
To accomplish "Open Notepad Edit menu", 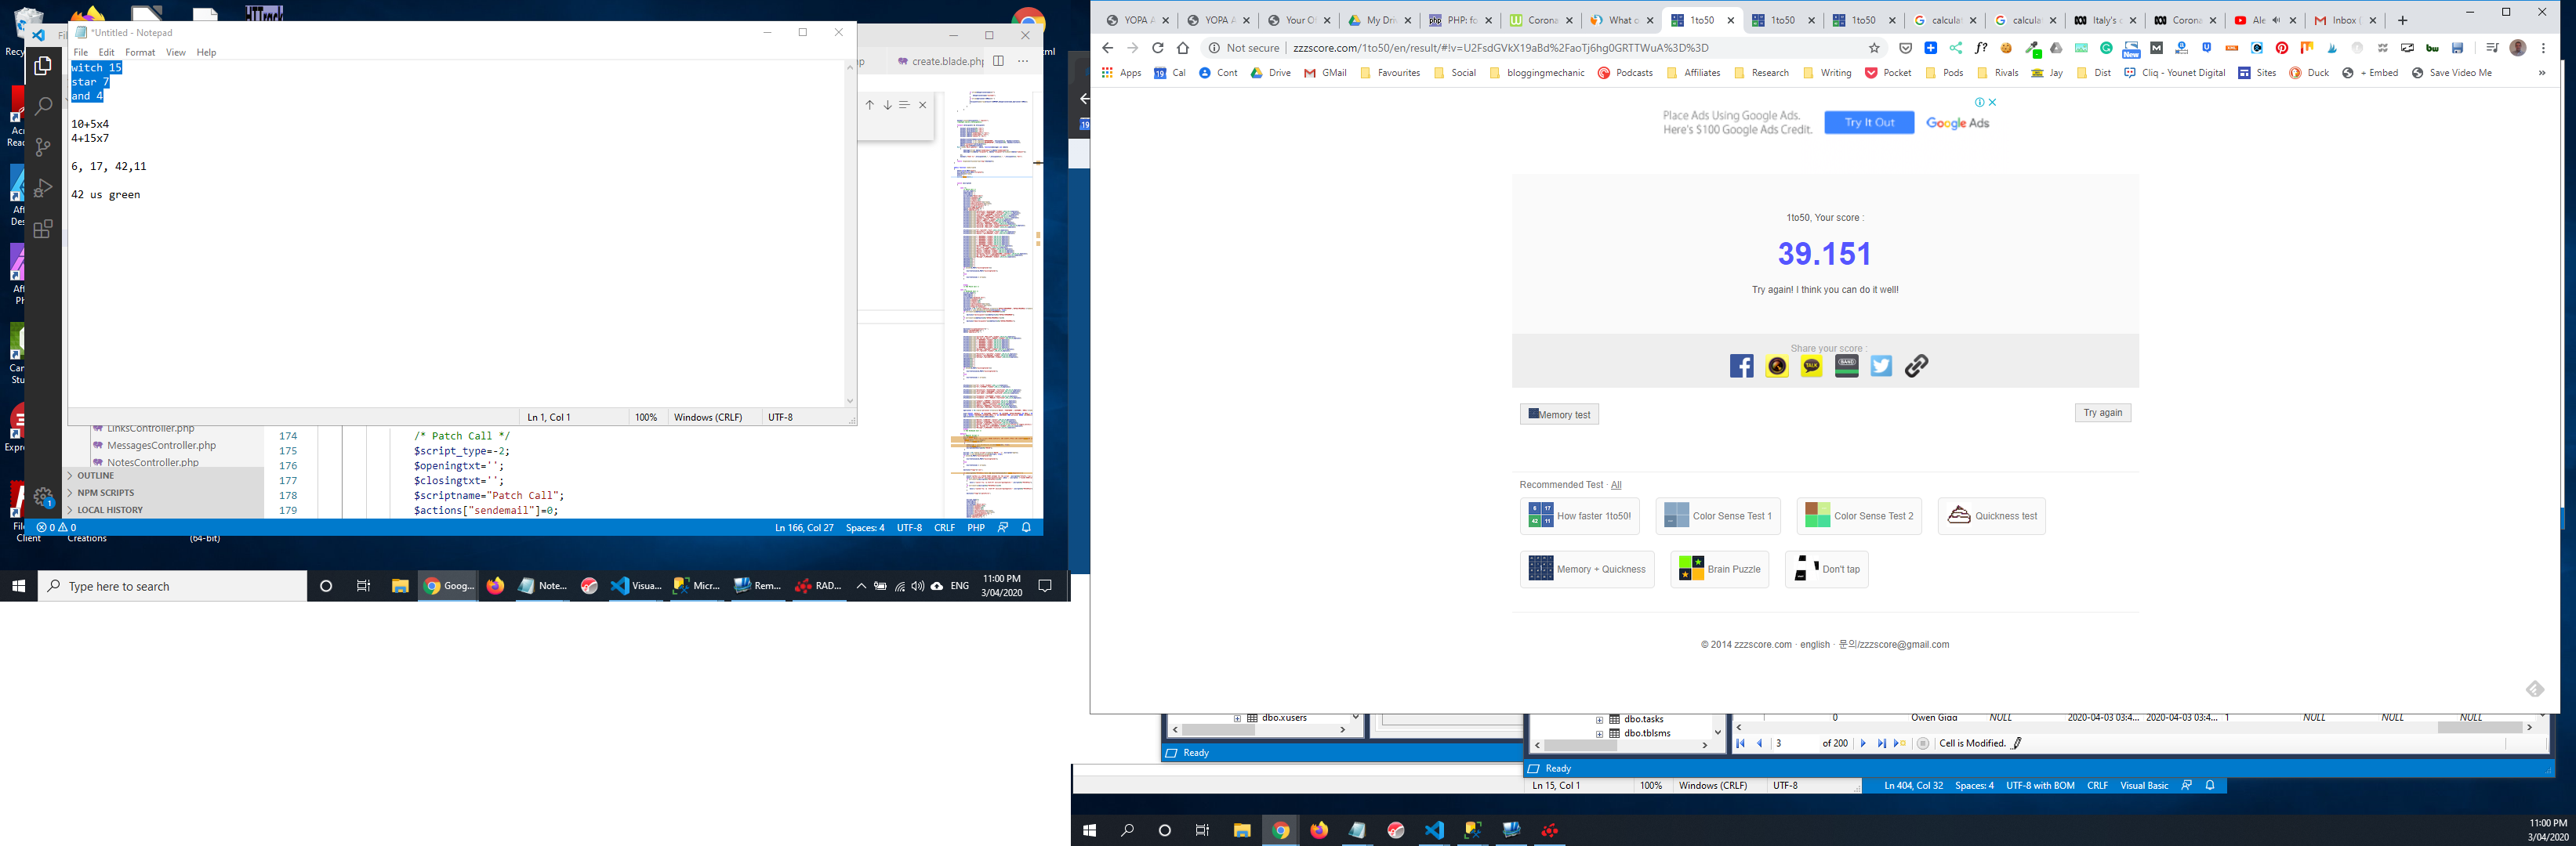I will tap(107, 52).
